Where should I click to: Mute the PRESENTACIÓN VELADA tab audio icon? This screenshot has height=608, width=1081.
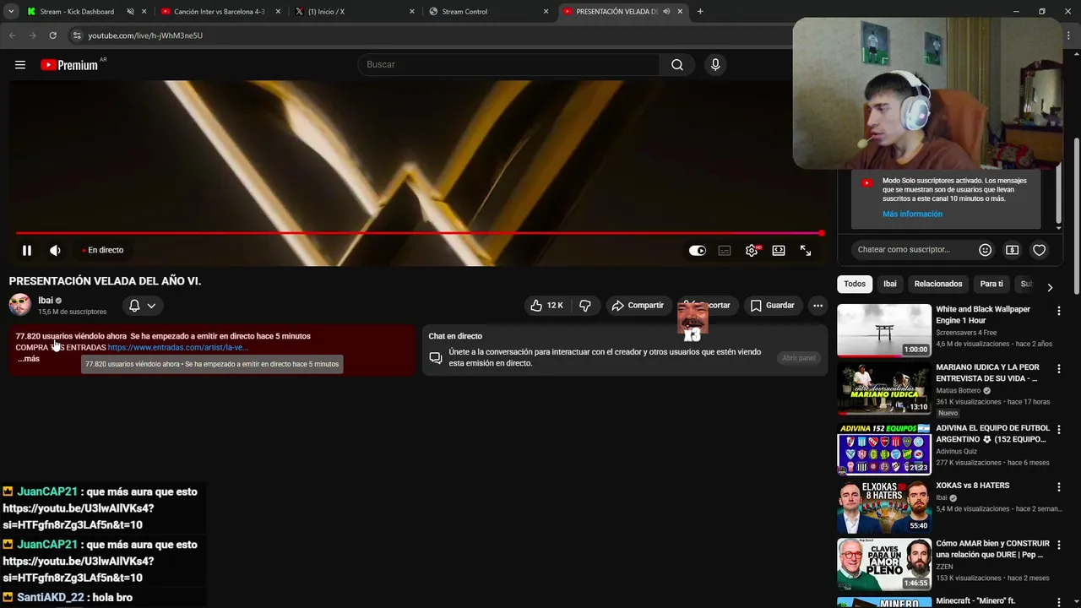point(667,12)
